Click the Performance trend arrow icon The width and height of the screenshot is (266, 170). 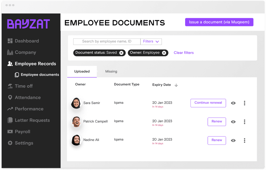10,109
